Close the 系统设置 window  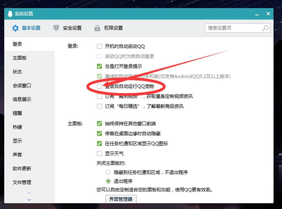[268, 14]
